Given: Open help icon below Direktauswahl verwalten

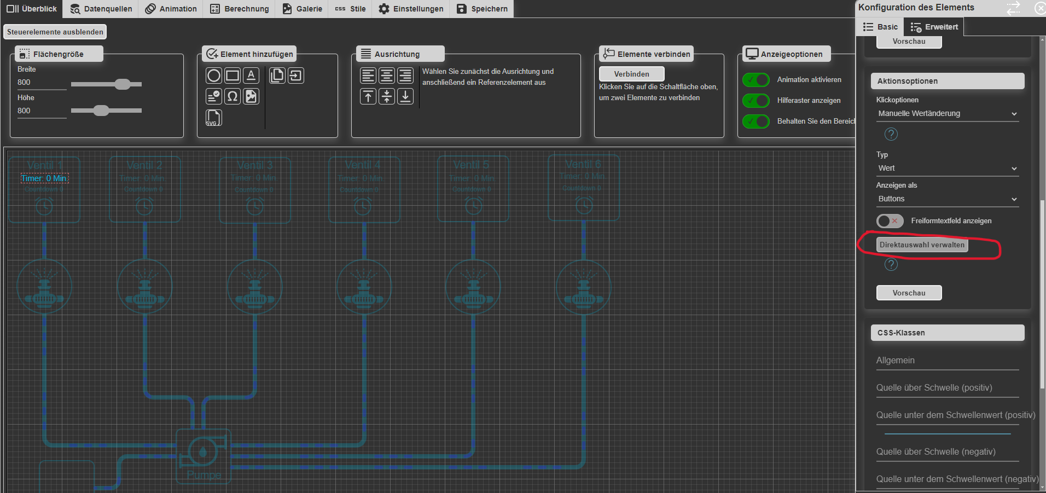Looking at the screenshot, I should pyautogui.click(x=891, y=264).
